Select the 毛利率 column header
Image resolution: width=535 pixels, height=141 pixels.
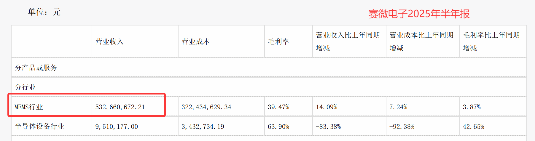pos(278,41)
